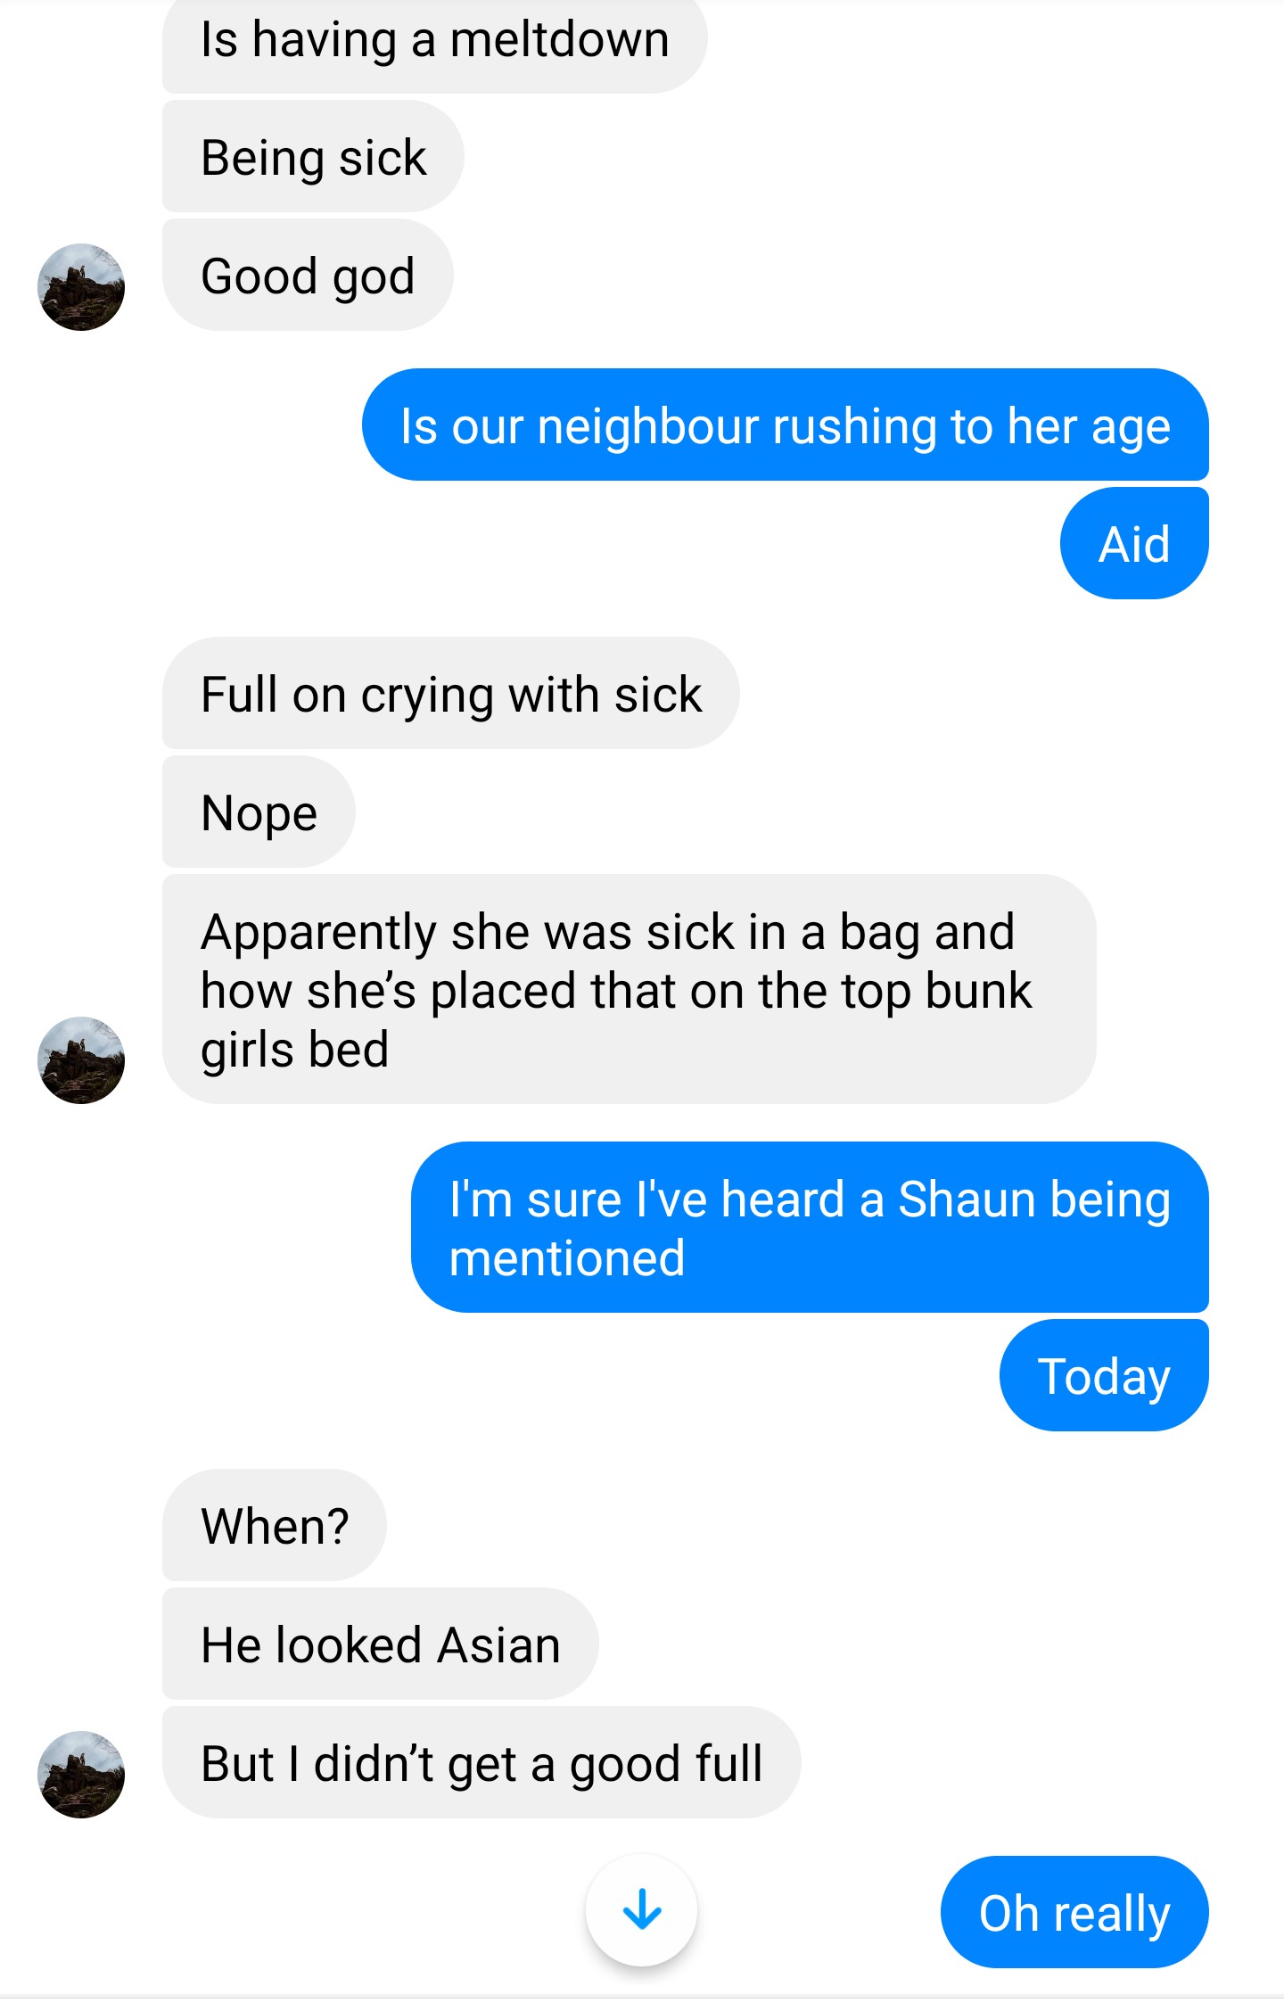This screenshot has height=2003, width=1284.
Task: Tap the 'Good god' message bubble
Action: (x=308, y=275)
